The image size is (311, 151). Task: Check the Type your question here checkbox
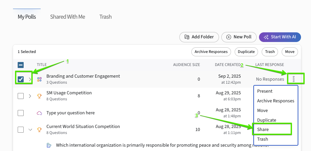(x=21, y=113)
